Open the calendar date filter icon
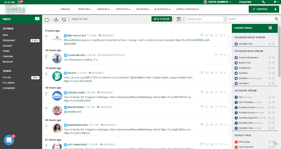The width and height of the screenshot is (281, 149). [179, 19]
